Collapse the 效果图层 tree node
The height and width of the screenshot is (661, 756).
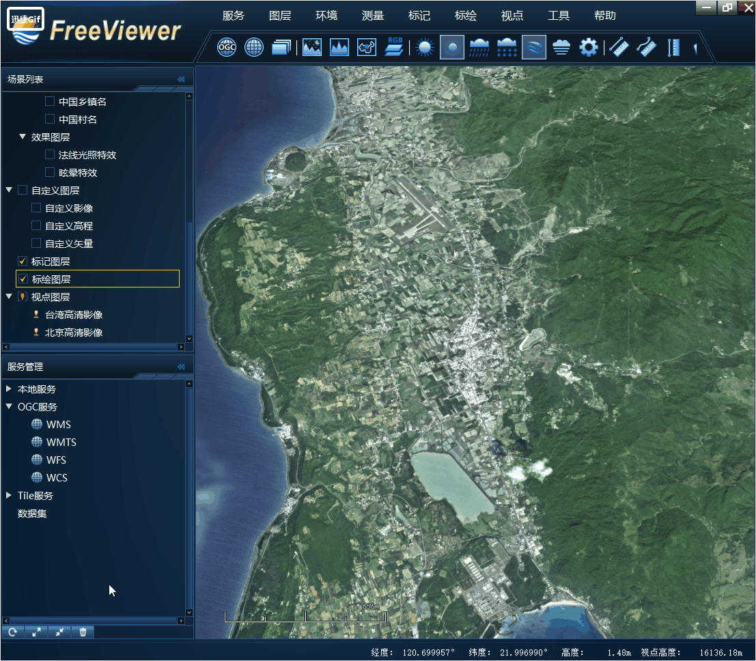coord(22,137)
